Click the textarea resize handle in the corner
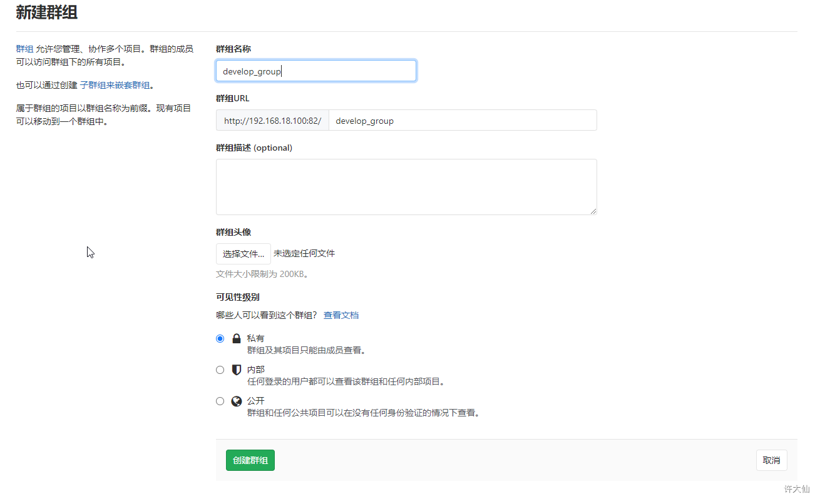 click(593, 211)
